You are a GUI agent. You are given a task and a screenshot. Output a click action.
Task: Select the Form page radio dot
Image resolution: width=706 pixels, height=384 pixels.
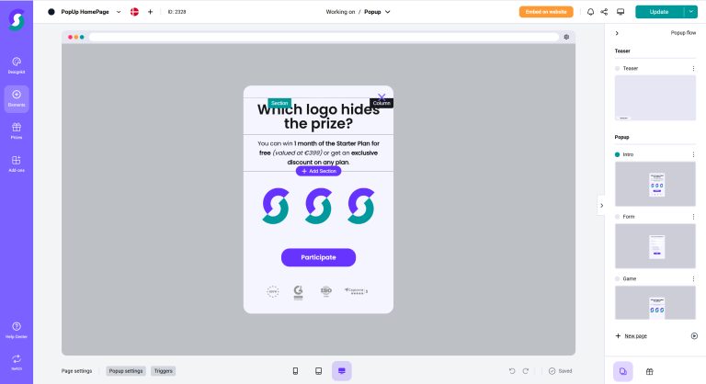pos(618,217)
